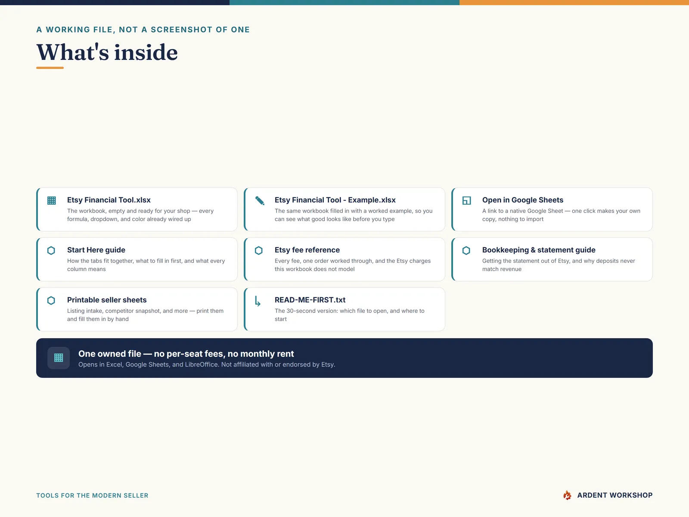Click the layout icon beside Open in Google Sheets
The width and height of the screenshot is (689, 517).
click(x=466, y=200)
